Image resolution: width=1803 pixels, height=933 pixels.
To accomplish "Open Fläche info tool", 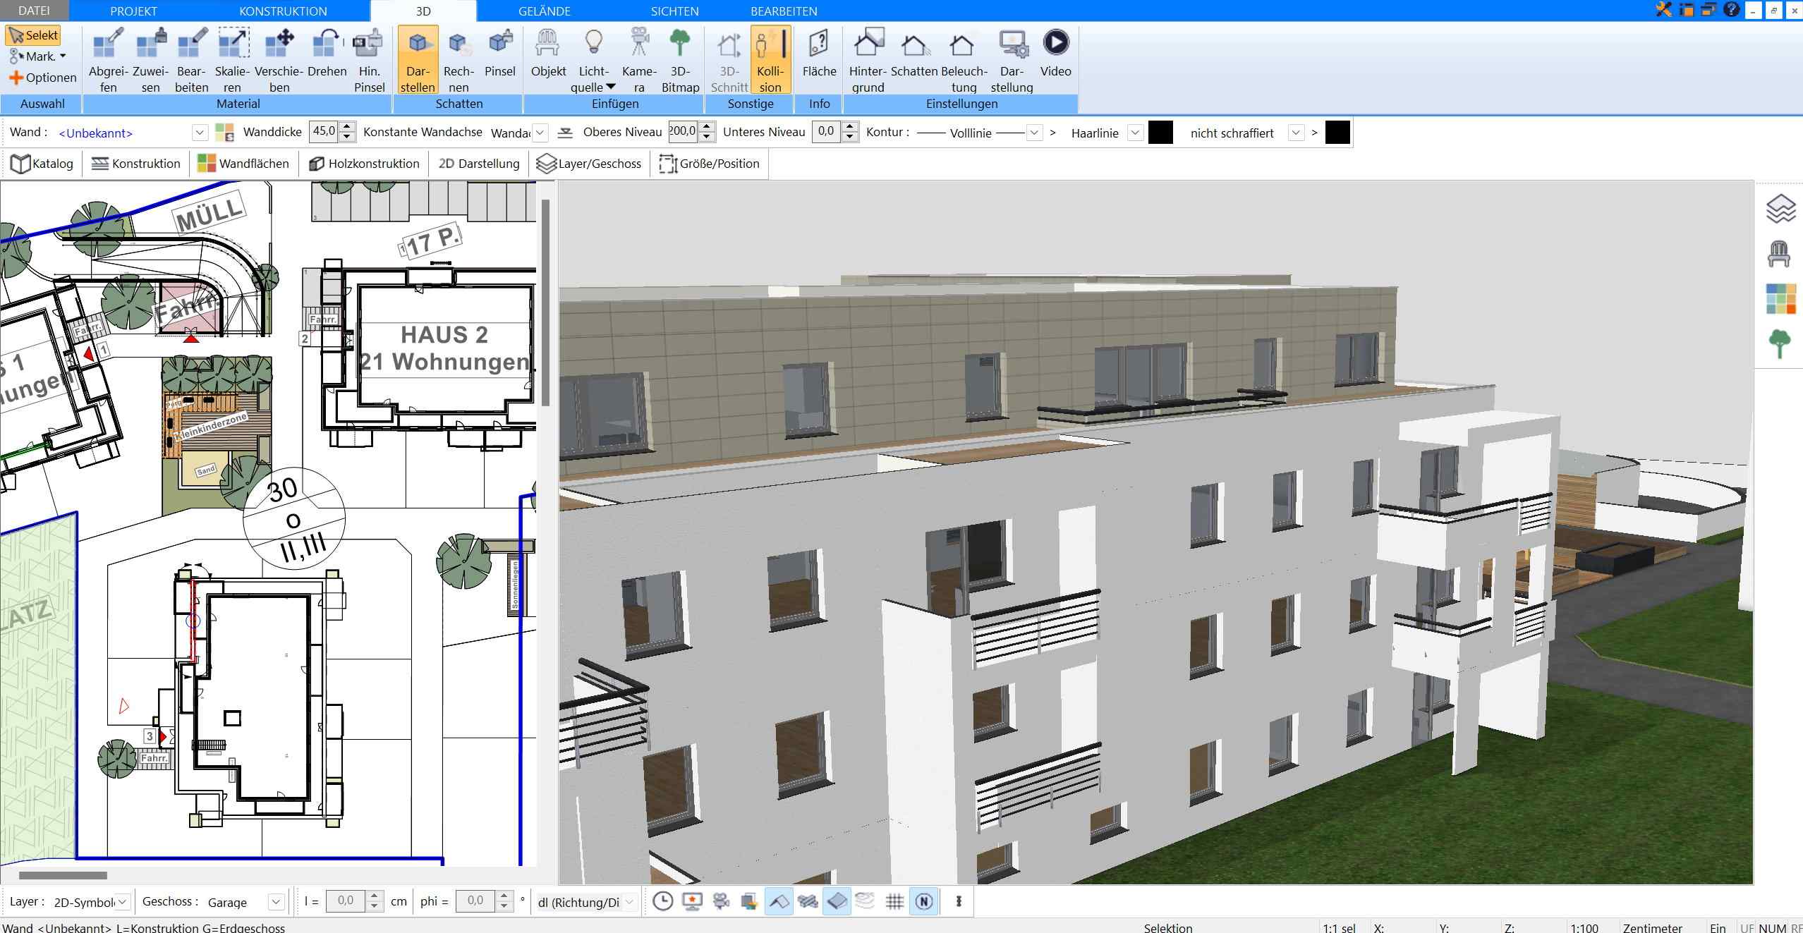I will pos(819,54).
